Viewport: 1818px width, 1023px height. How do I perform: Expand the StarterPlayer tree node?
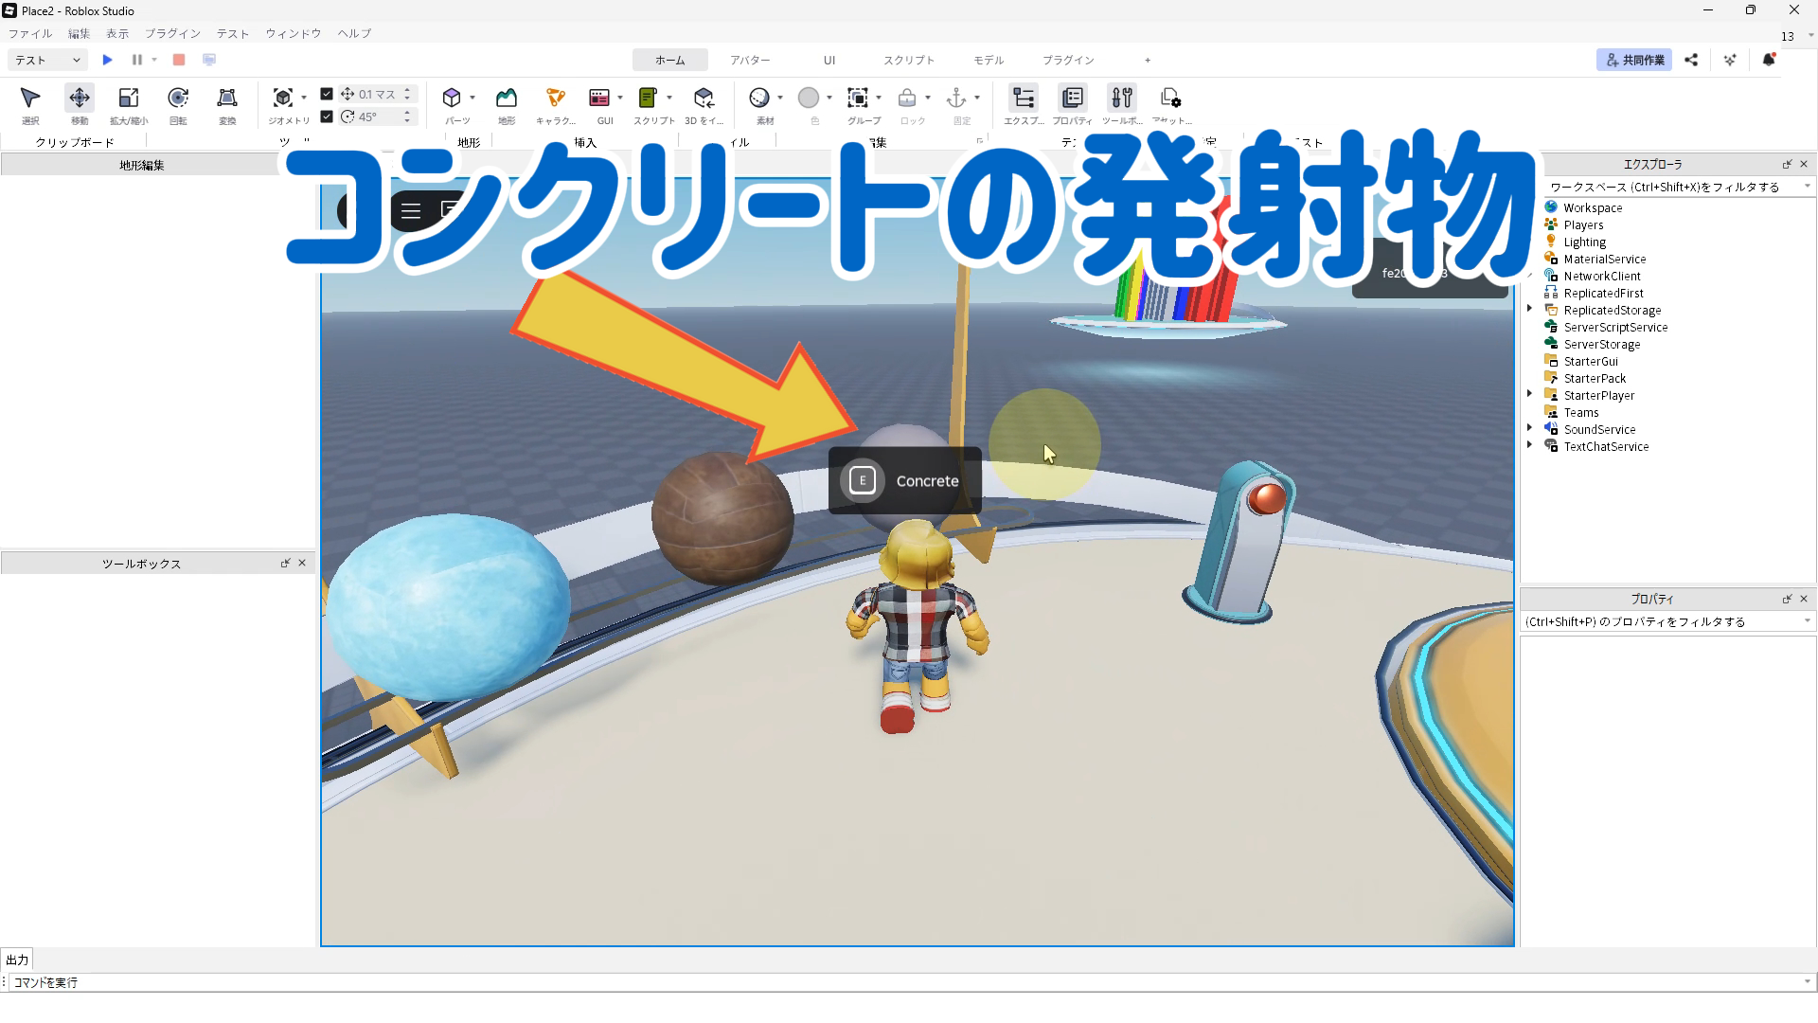(x=1529, y=395)
